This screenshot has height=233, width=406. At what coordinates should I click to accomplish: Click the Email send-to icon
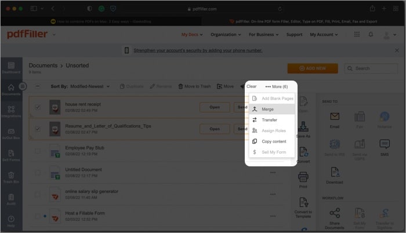click(335, 119)
